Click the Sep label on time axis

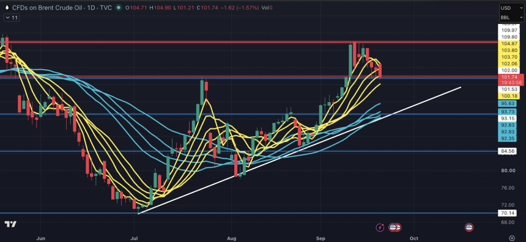pos(320,238)
